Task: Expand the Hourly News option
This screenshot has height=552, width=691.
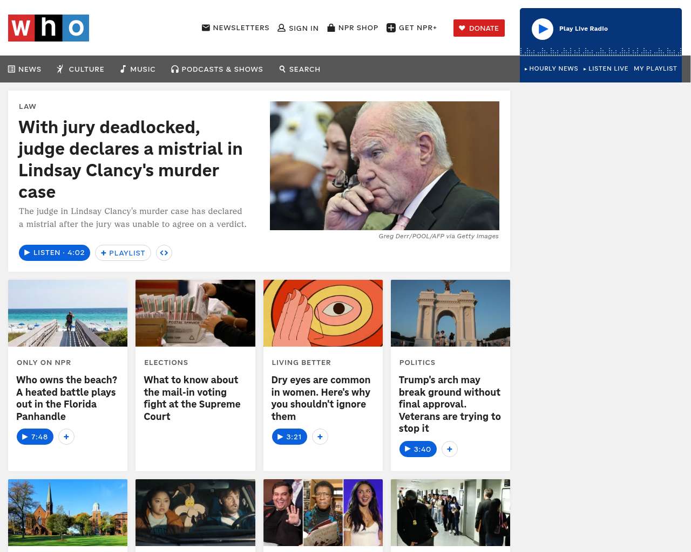Action: (x=551, y=68)
